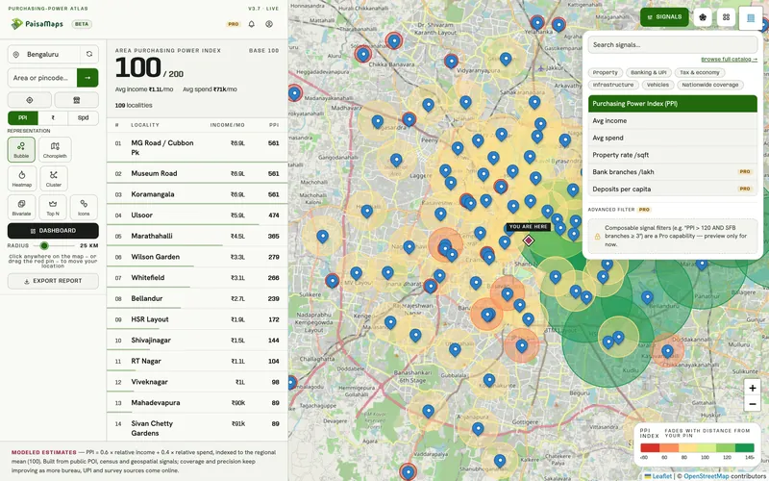Click the four-circle grid icon on the map toolbar
This screenshot has width=769, height=481.
727,17
